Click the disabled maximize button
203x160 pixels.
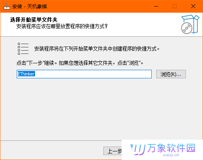[x=175, y=6]
